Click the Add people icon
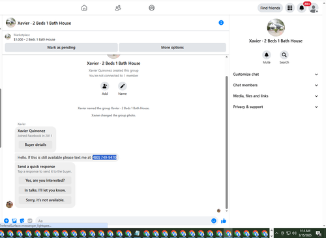Image resolution: width=326 pixels, height=238 pixels. [x=105, y=86]
